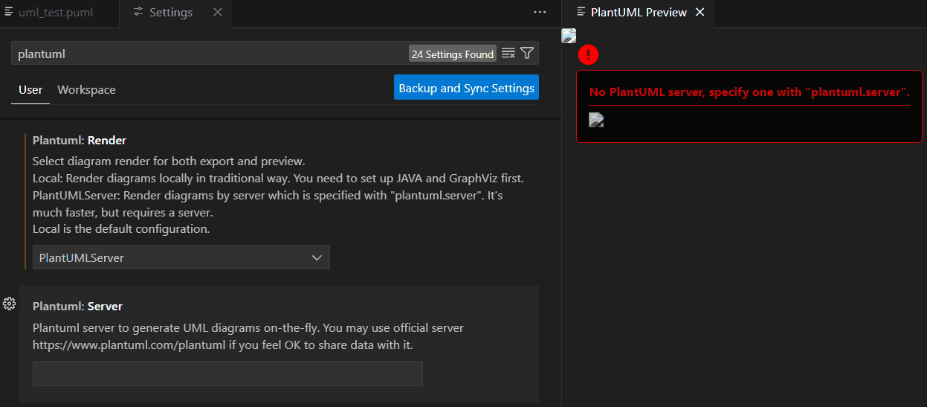The width and height of the screenshot is (927, 407).
Task: Click the broken image icon above the error
Action: 569,36
